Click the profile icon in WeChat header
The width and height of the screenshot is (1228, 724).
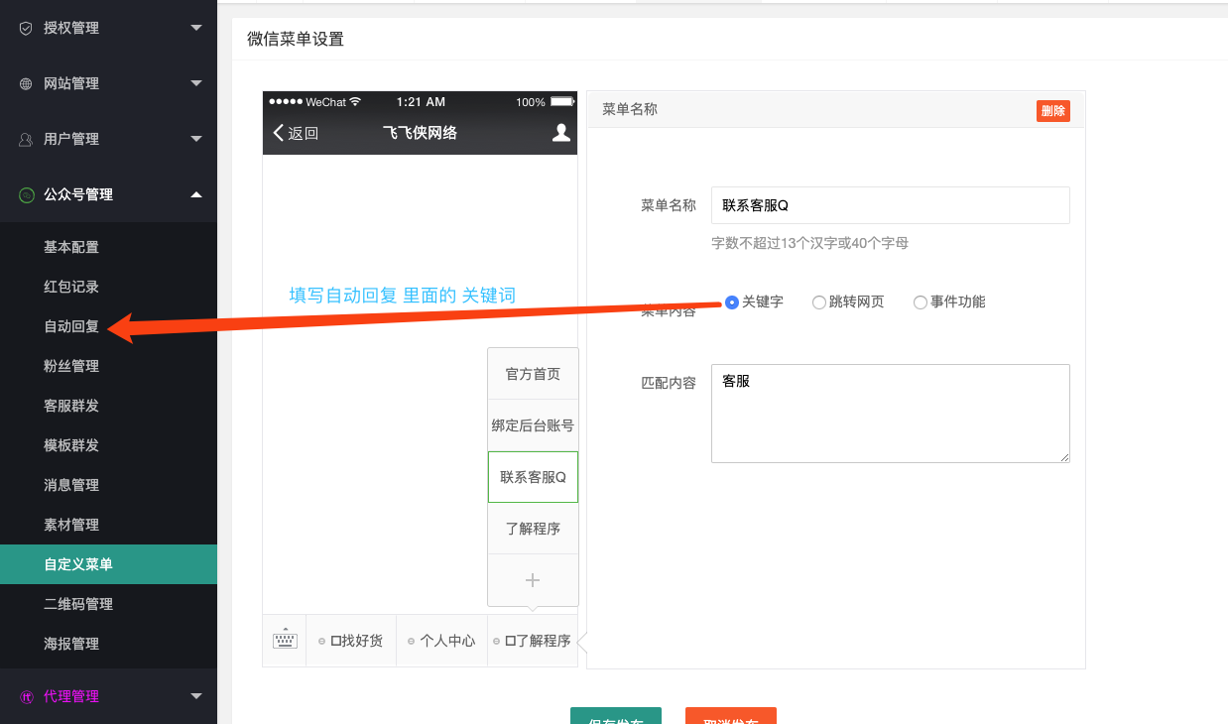click(x=561, y=133)
